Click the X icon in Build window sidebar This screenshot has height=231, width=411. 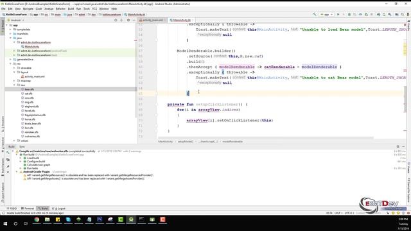tap(8, 173)
